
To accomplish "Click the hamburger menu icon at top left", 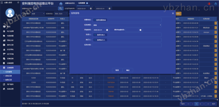I will (x=2, y=2).
